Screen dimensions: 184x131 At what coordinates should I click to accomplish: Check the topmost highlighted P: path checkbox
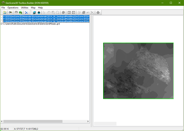pyautogui.click(x=2, y=16)
